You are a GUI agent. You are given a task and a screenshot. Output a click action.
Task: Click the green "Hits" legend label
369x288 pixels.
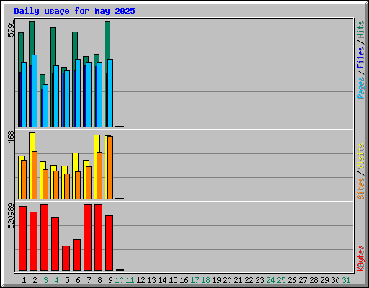361,30
